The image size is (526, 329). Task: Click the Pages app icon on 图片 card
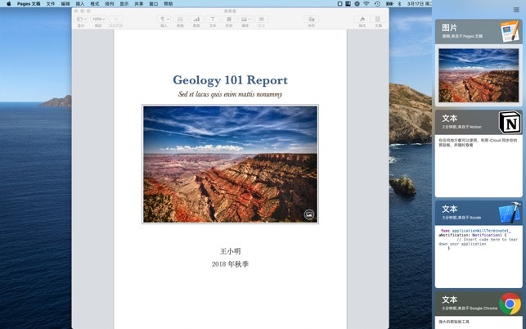(510, 31)
